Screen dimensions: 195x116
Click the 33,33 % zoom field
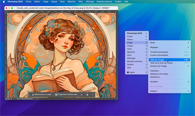tap(9, 99)
